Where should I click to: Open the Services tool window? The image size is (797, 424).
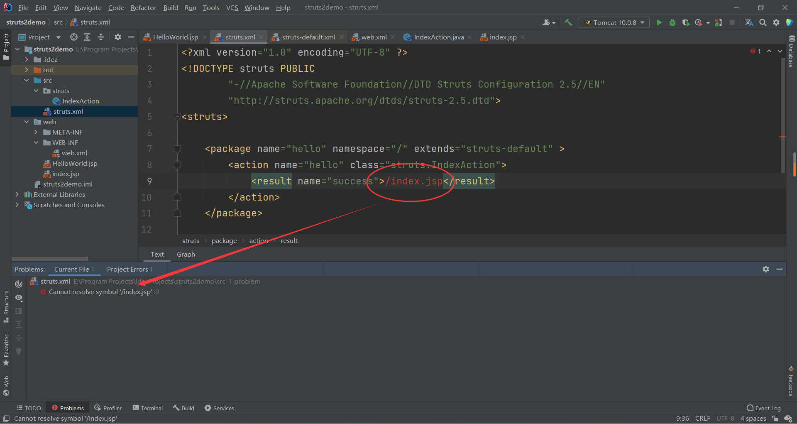pyautogui.click(x=219, y=408)
